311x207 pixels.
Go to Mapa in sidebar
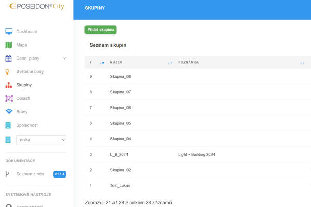[22, 45]
